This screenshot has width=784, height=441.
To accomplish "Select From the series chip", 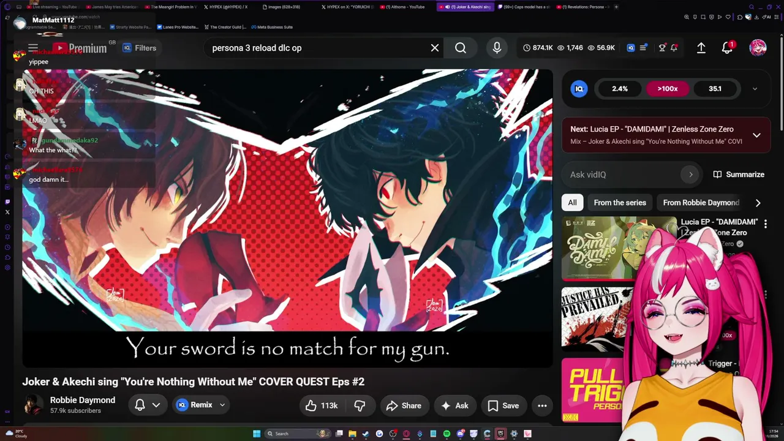I will pos(620,203).
